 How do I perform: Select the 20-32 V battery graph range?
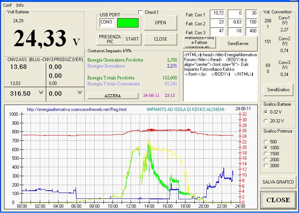coord(265,121)
